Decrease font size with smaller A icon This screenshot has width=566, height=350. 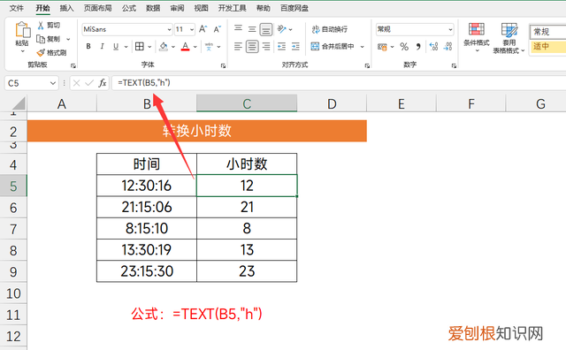218,29
